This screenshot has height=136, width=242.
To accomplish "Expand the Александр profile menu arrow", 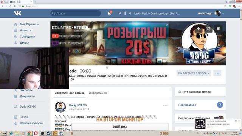I will 223,14.
